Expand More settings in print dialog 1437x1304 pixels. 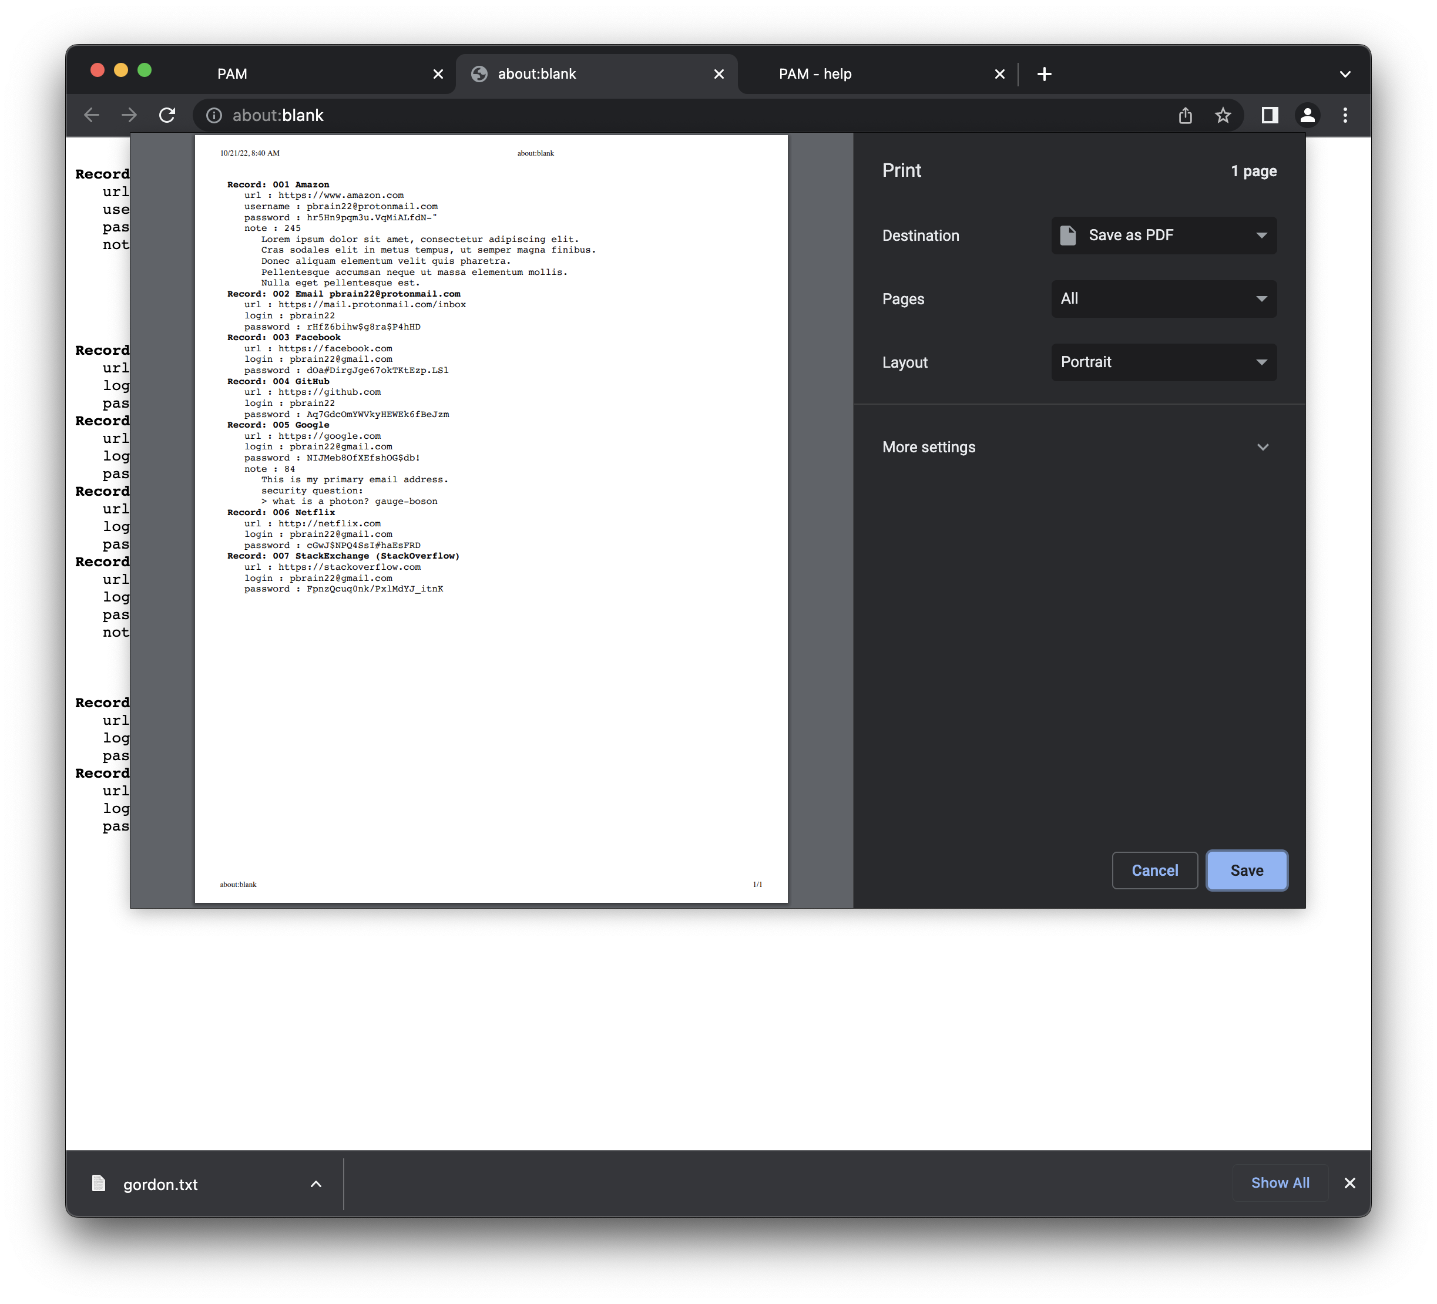pos(1079,447)
